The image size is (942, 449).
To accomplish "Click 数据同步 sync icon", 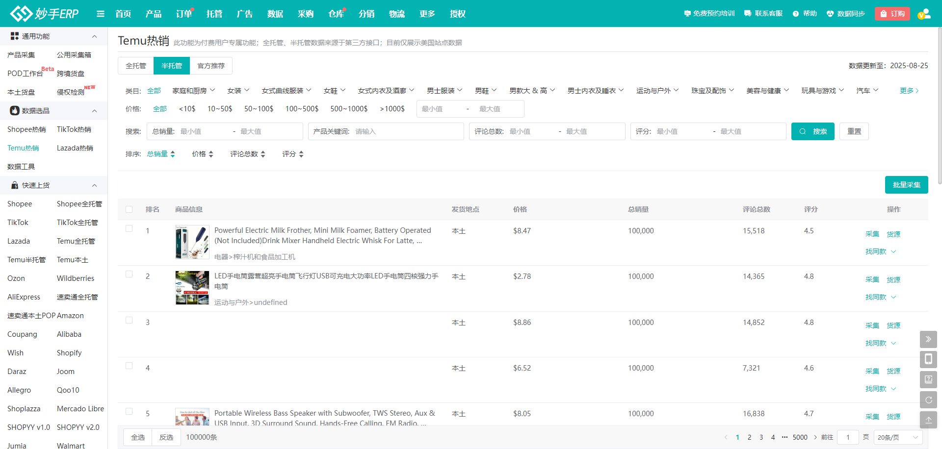I will click(x=845, y=14).
